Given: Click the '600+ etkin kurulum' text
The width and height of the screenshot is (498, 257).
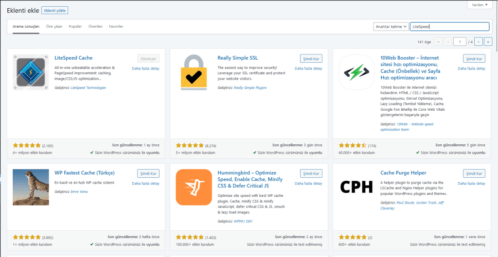Looking at the screenshot, I should tap(354, 245).
